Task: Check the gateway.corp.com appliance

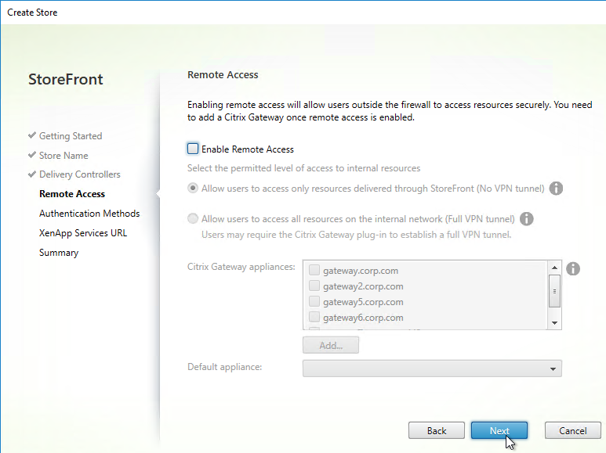Action: click(x=314, y=271)
